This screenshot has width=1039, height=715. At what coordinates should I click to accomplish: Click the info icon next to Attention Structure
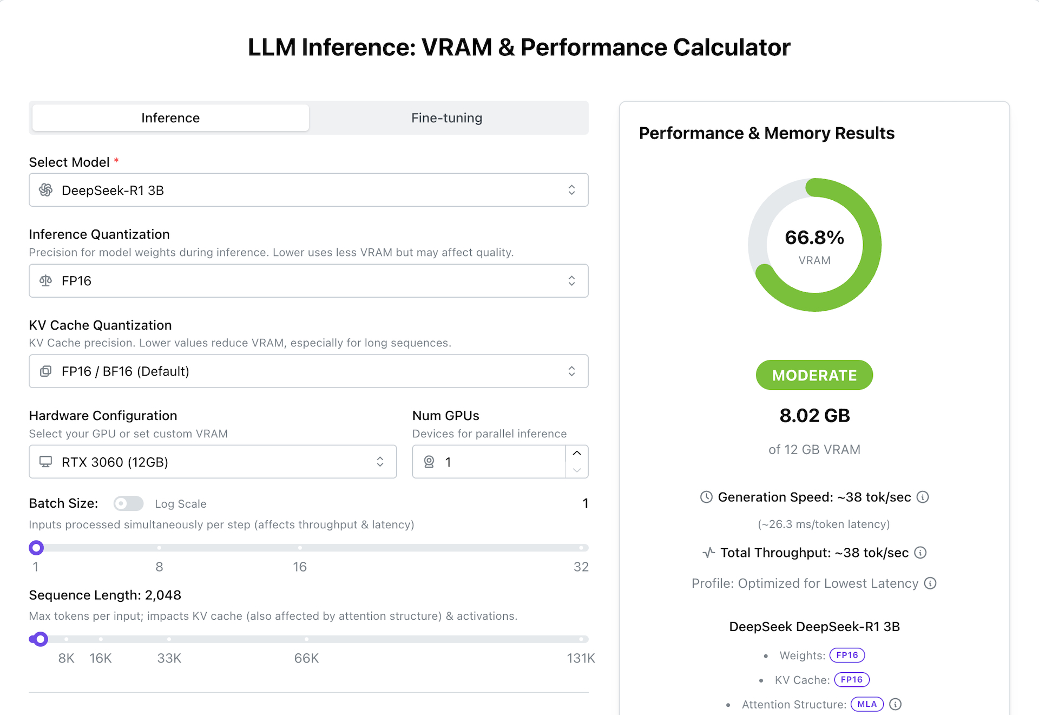pos(896,704)
